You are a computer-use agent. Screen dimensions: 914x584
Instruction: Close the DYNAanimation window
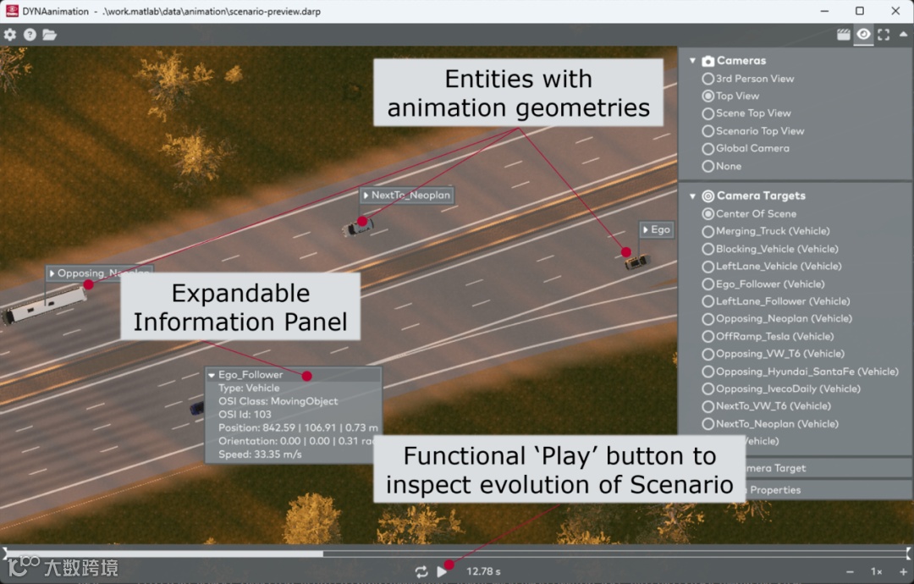[x=895, y=11]
